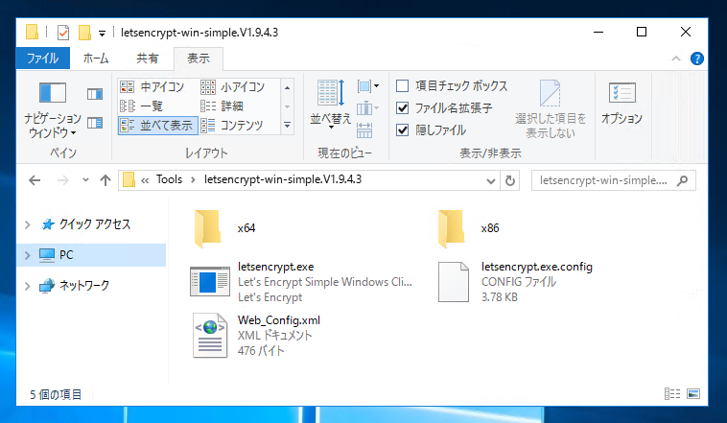727x423 pixels.
Task: Click 選択した項目を表示しない hide selected items
Action: click(551, 109)
